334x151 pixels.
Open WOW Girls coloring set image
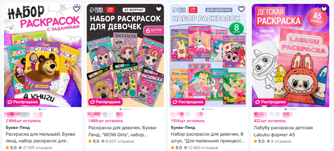(125, 55)
